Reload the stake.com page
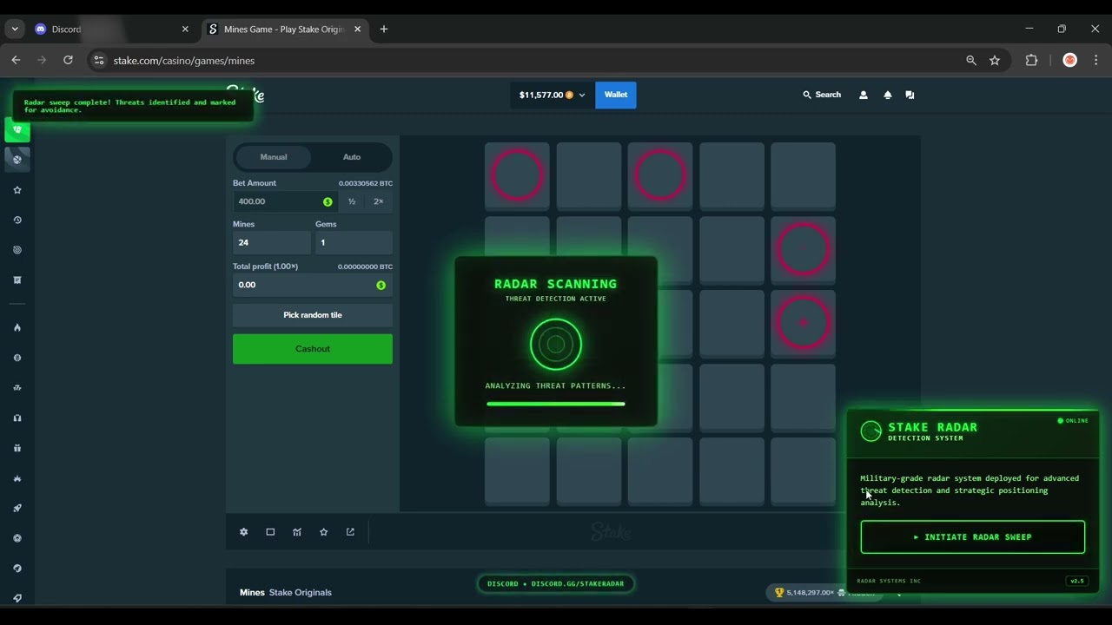This screenshot has width=1112, height=625. tap(68, 60)
